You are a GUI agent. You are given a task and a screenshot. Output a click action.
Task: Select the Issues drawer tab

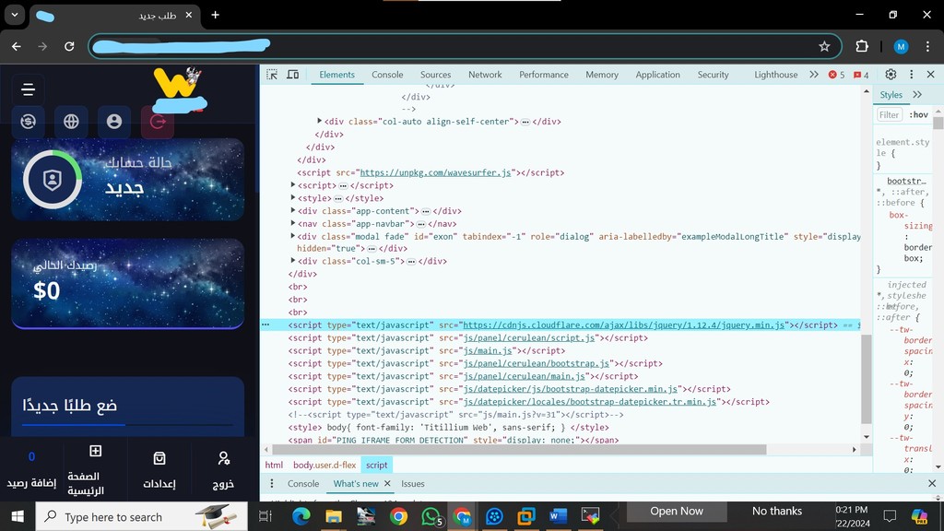(x=413, y=483)
